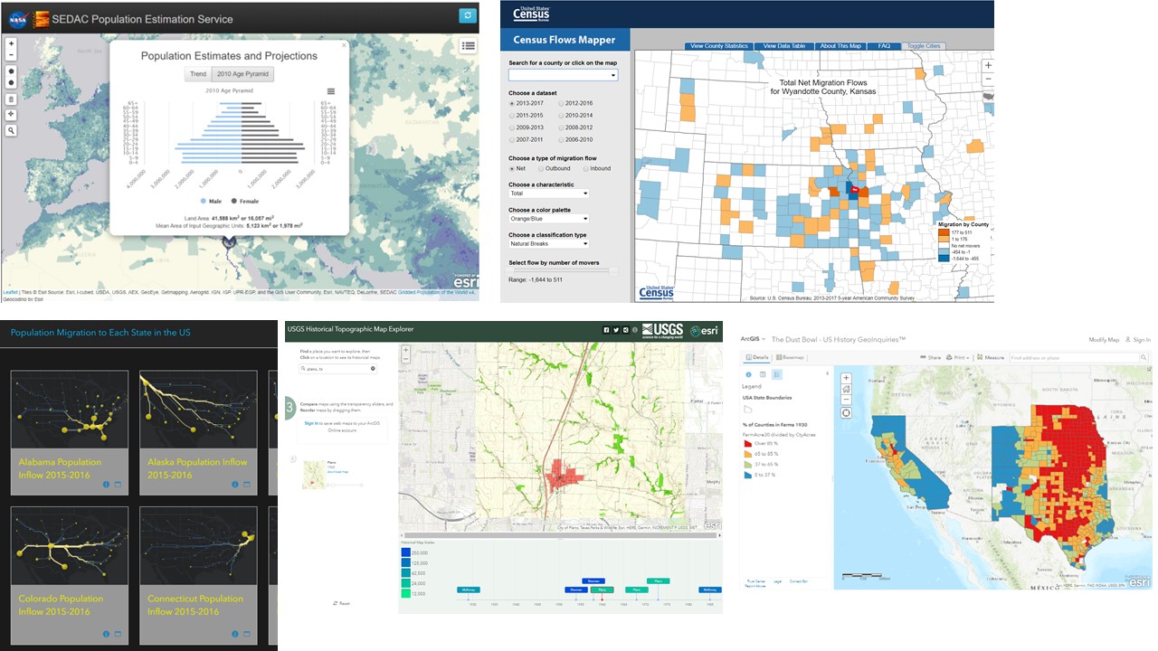Open the About This Map tab

841,46
